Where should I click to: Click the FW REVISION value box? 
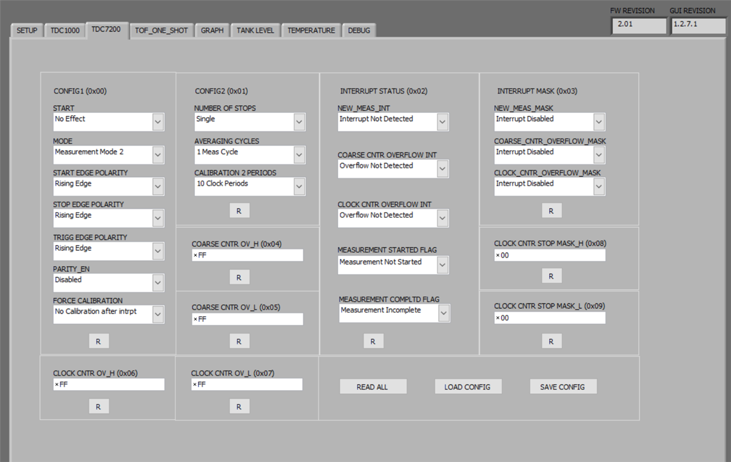pyautogui.click(x=639, y=26)
